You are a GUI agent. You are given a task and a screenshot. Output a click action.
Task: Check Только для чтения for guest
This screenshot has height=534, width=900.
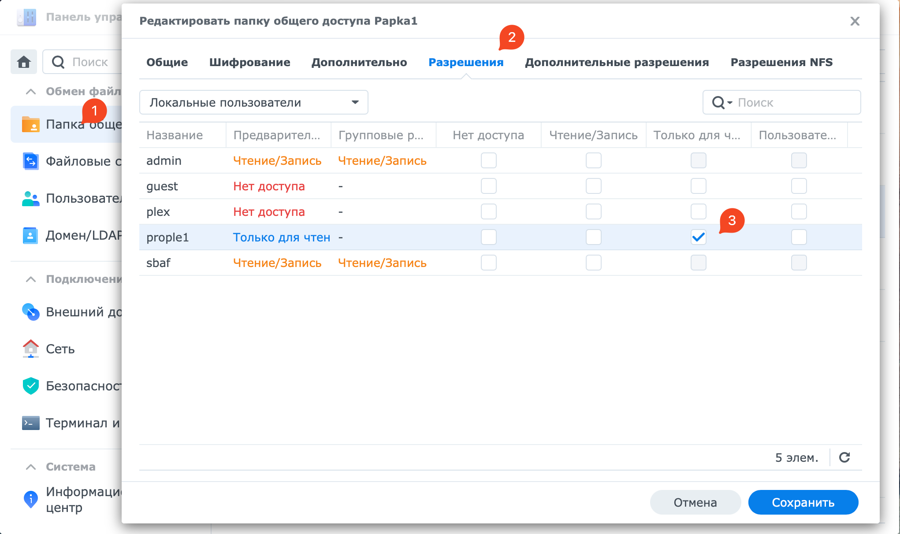pos(699,186)
